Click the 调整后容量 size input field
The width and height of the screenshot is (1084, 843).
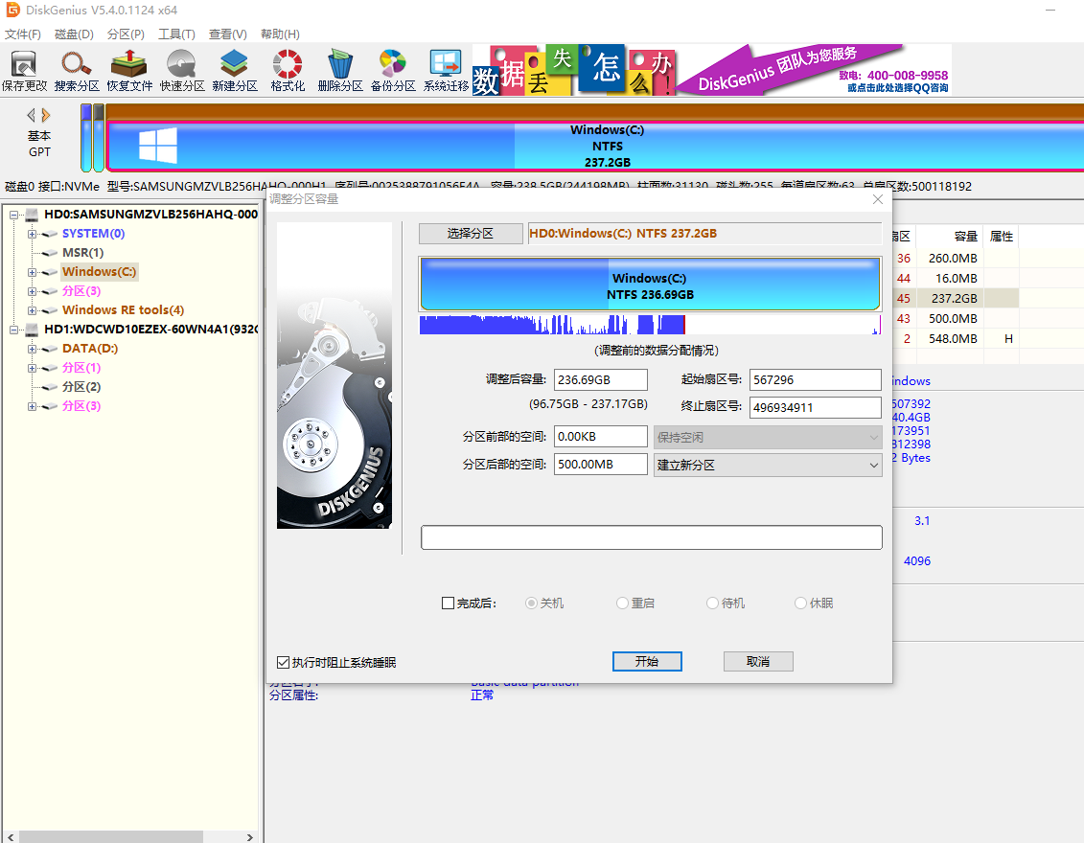(x=601, y=380)
